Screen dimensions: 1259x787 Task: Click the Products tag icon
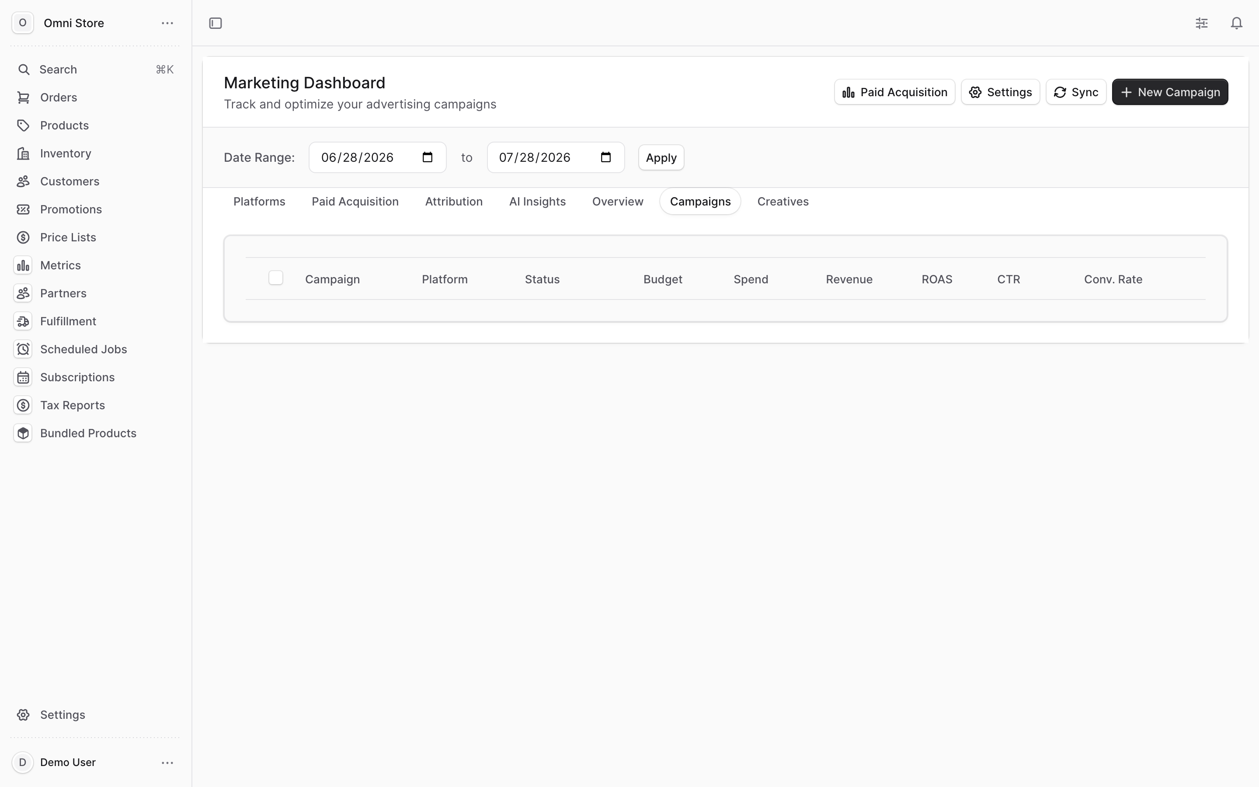coord(23,125)
